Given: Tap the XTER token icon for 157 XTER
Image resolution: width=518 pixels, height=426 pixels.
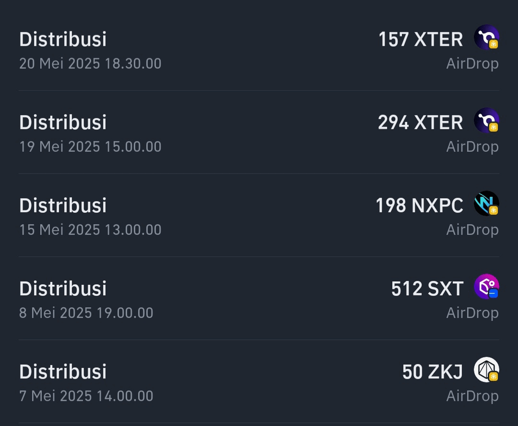Looking at the screenshot, I should click(x=486, y=37).
